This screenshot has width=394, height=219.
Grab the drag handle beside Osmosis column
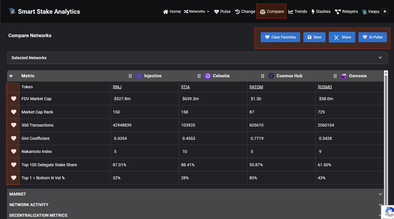[x=335, y=76]
